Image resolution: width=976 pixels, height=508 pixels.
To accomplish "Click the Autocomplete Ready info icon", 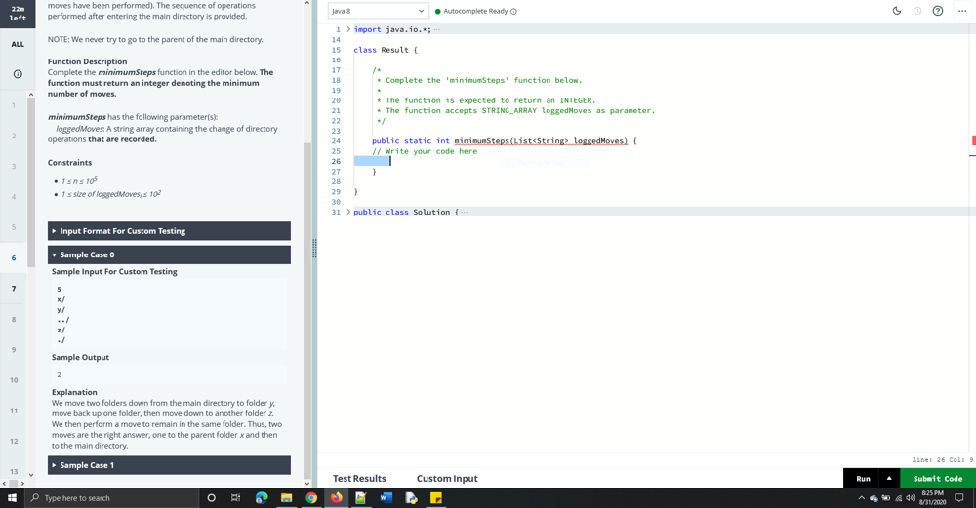I will tap(513, 11).
